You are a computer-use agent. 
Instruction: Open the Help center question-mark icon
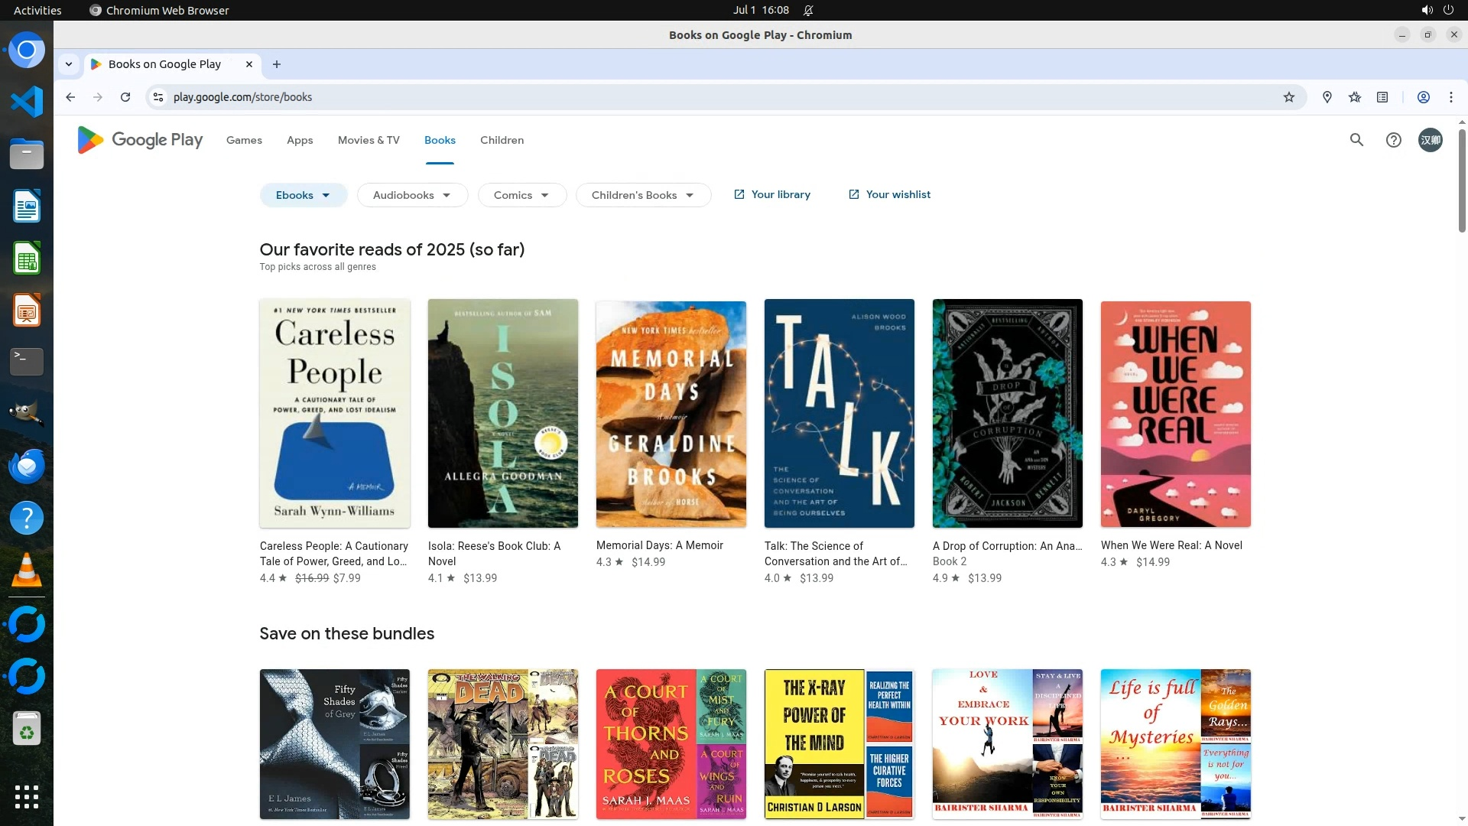click(1393, 140)
